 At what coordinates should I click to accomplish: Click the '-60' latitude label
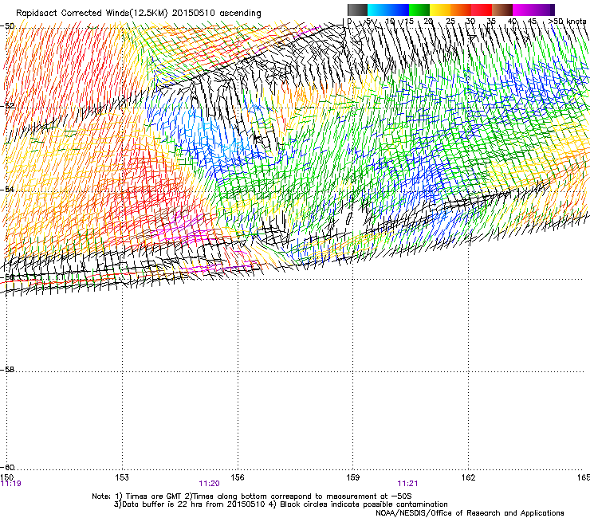7,467
